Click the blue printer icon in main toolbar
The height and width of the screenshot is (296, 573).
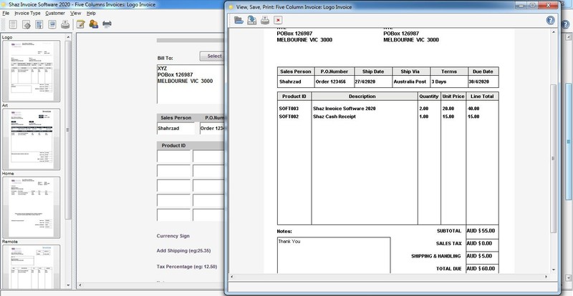point(107,24)
